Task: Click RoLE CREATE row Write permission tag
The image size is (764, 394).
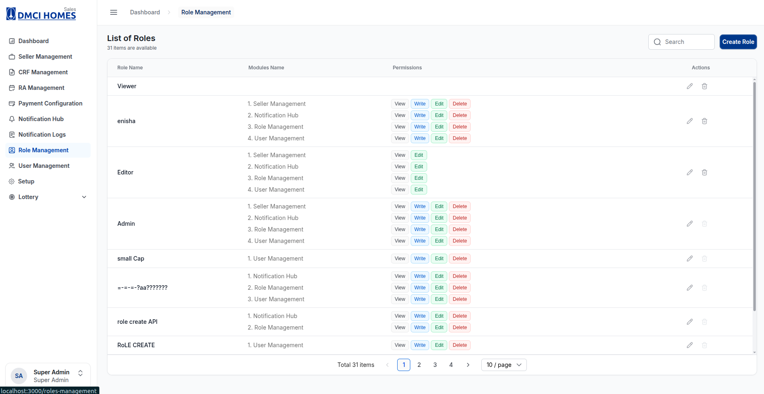Action: click(x=420, y=345)
